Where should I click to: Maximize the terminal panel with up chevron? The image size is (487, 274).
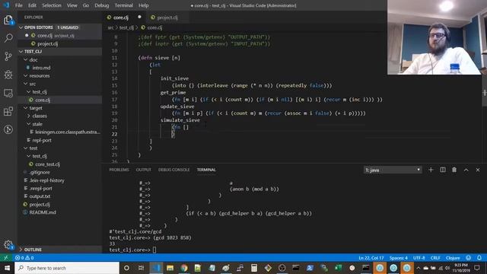point(466,170)
